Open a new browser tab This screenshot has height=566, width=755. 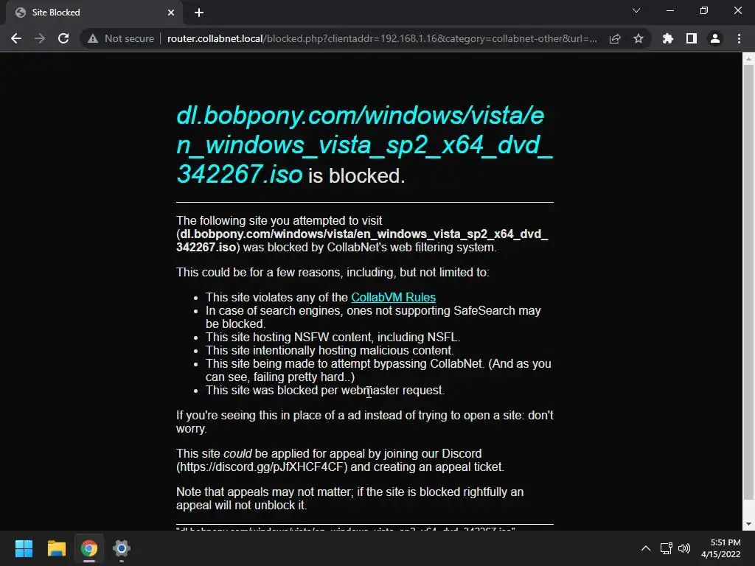tap(199, 13)
